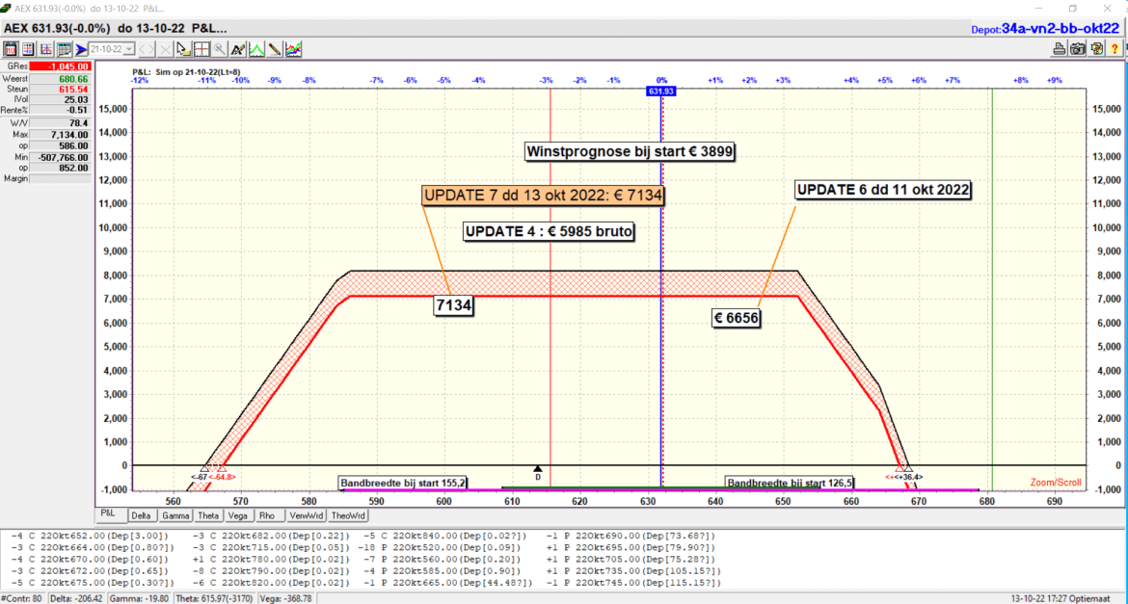Viewport: 1128px width, 604px height.
Task: Click the Max value 7,134.00
Action: (61, 135)
